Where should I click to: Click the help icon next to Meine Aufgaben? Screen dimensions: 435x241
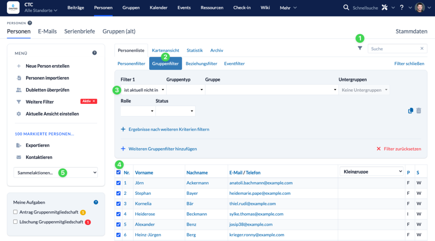coord(96,202)
